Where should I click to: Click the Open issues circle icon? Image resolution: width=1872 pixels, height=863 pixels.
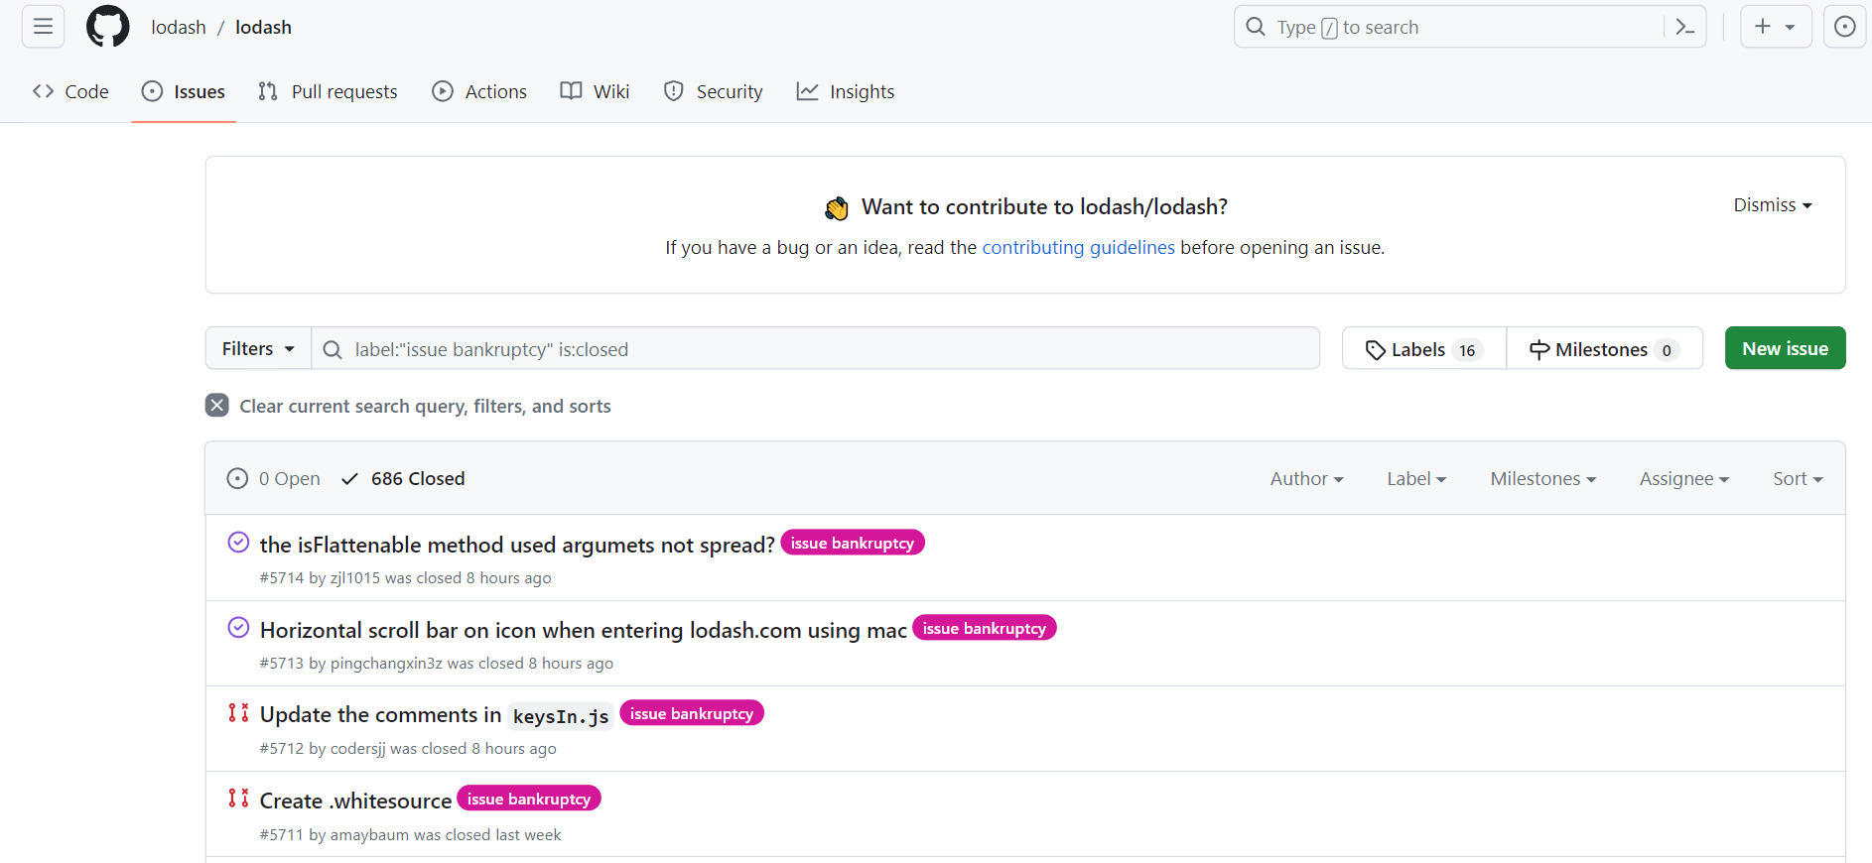(x=237, y=478)
